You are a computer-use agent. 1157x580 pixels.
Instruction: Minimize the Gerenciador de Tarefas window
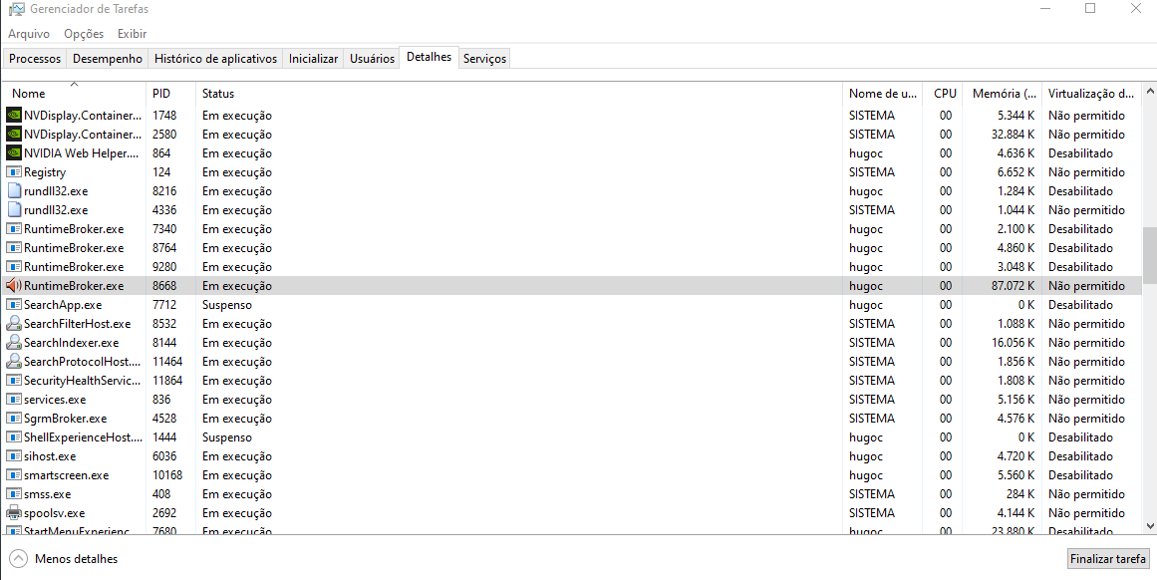coord(1046,9)
